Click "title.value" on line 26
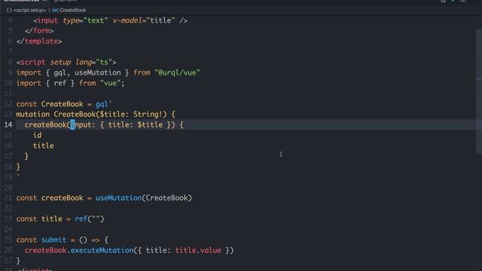 point(198,251)
